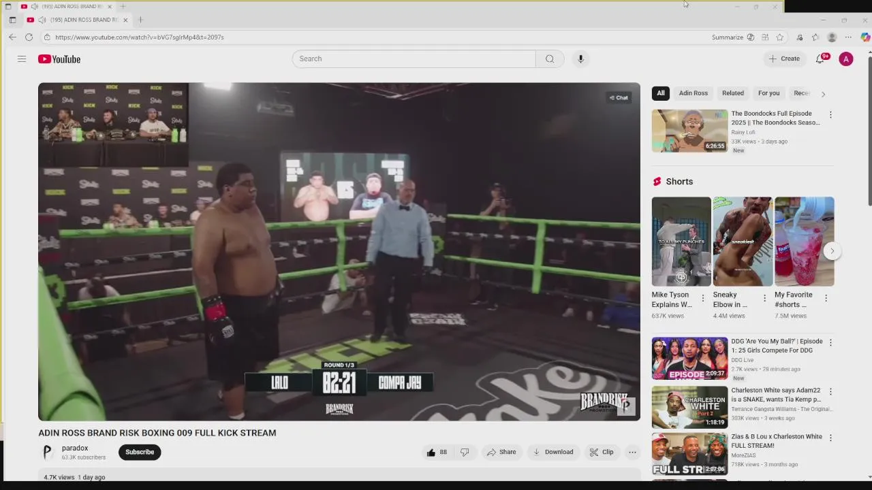Viewport: 872px width, 490px height.
Task: Open the Sneaky Elbow short thumbnail
Action: (743, 242)
